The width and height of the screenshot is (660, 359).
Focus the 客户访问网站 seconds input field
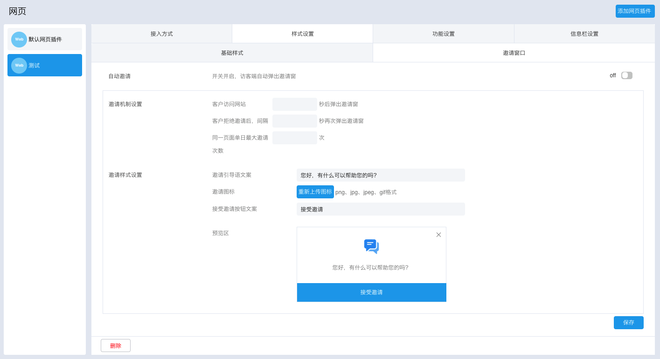tap(294, 104)
